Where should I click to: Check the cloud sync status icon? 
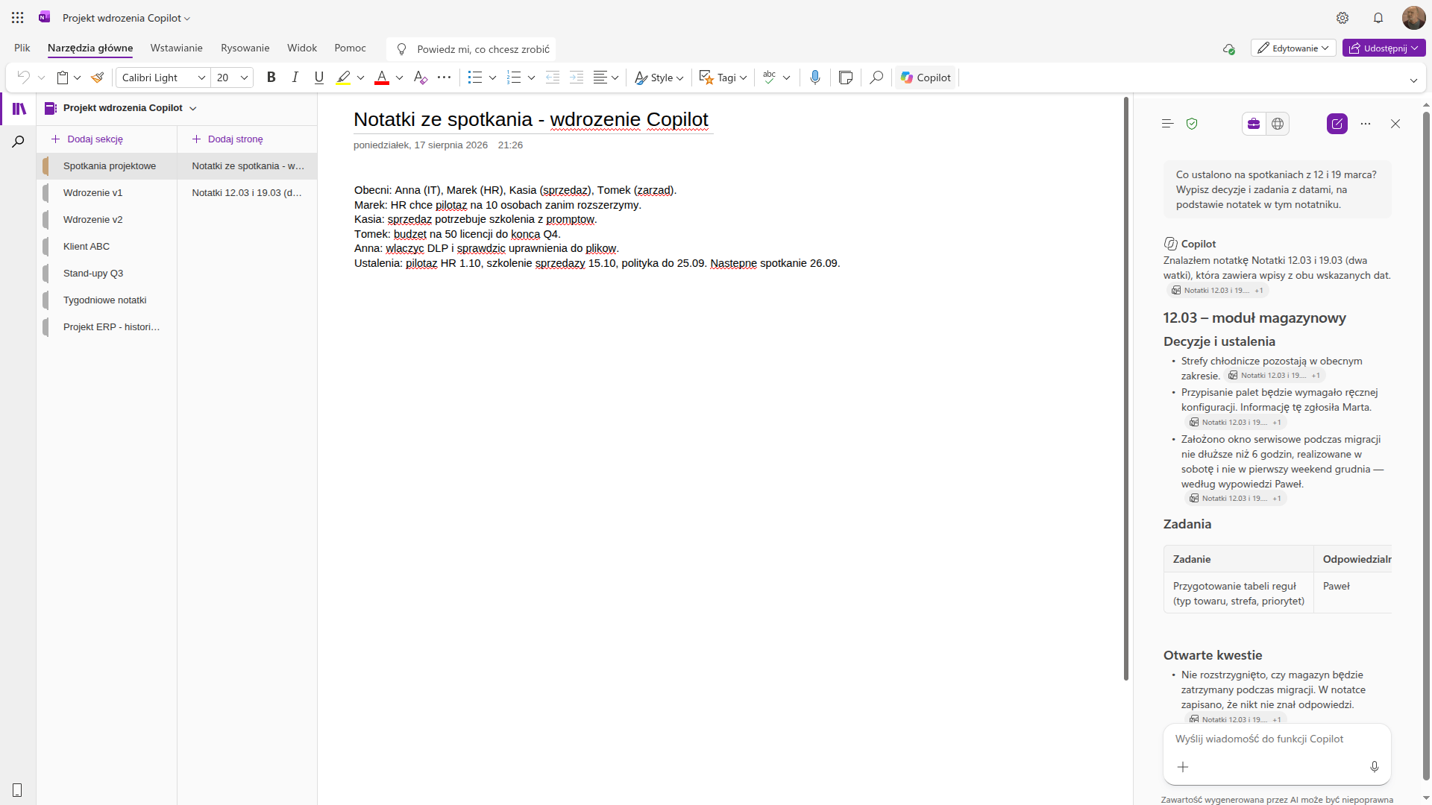pyautogui.click(x=1229, y=49)
